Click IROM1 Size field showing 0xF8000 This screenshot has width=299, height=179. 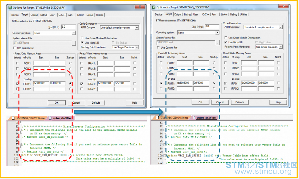201,83
